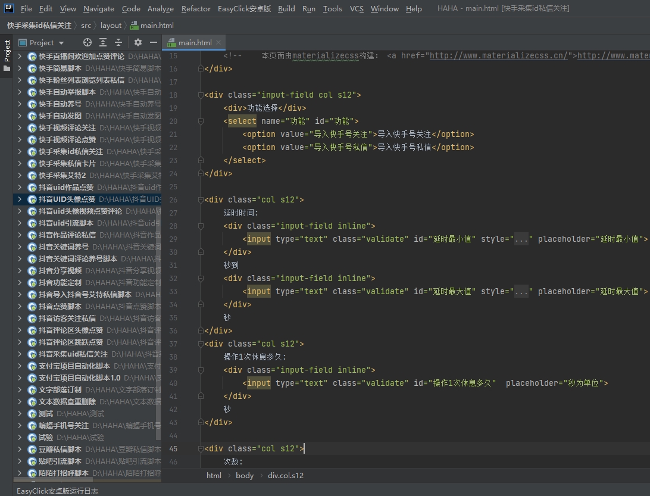Click module icon of 快手自动养号
The image size is (650, 496).
pos(32,104)
